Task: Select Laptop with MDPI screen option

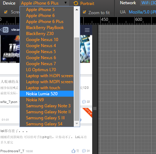Action: click(x=47, y=82)
